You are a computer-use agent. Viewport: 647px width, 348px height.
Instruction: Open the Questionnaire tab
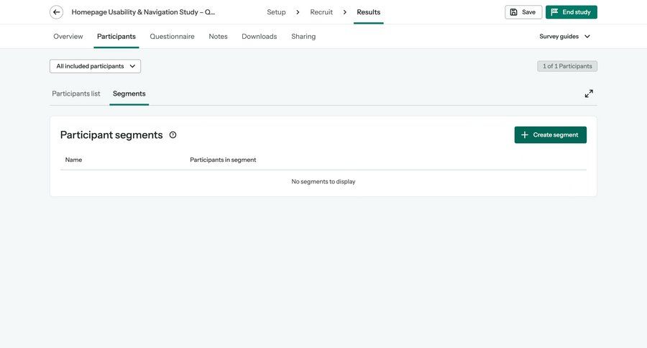(172, 37)
